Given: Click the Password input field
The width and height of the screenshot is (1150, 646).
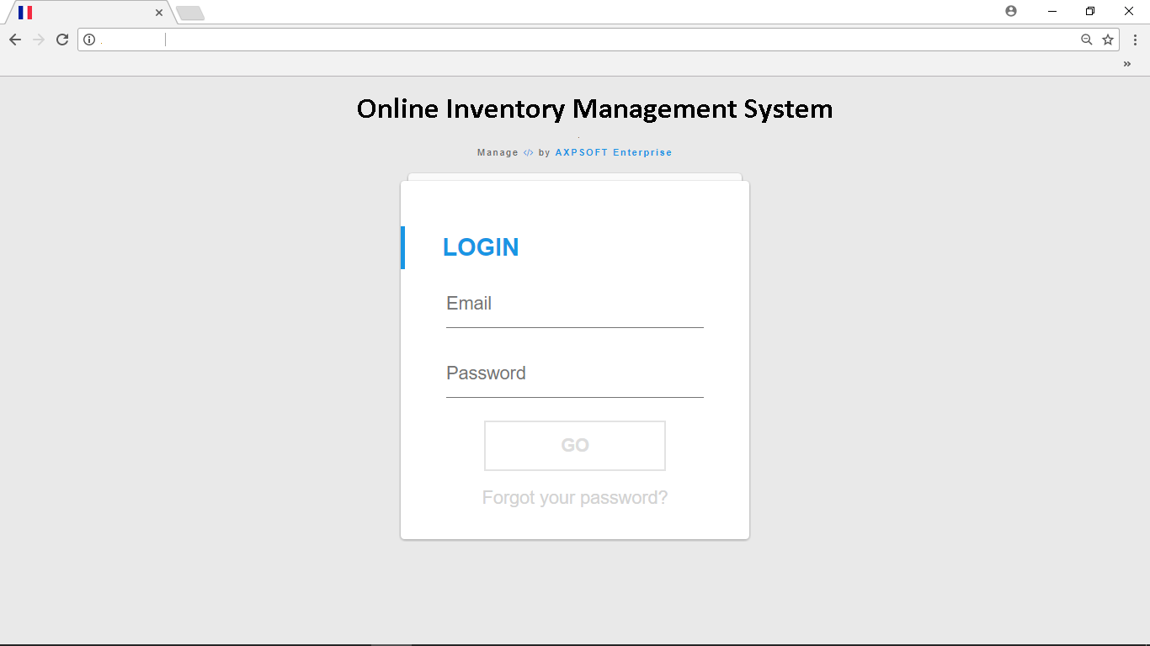Looking at the screenshot, I should coord(575,374).
